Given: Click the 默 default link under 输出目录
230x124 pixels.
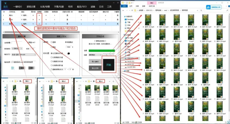Looking at the screenshot, I should pyautogui.click(x=13, y=68).
